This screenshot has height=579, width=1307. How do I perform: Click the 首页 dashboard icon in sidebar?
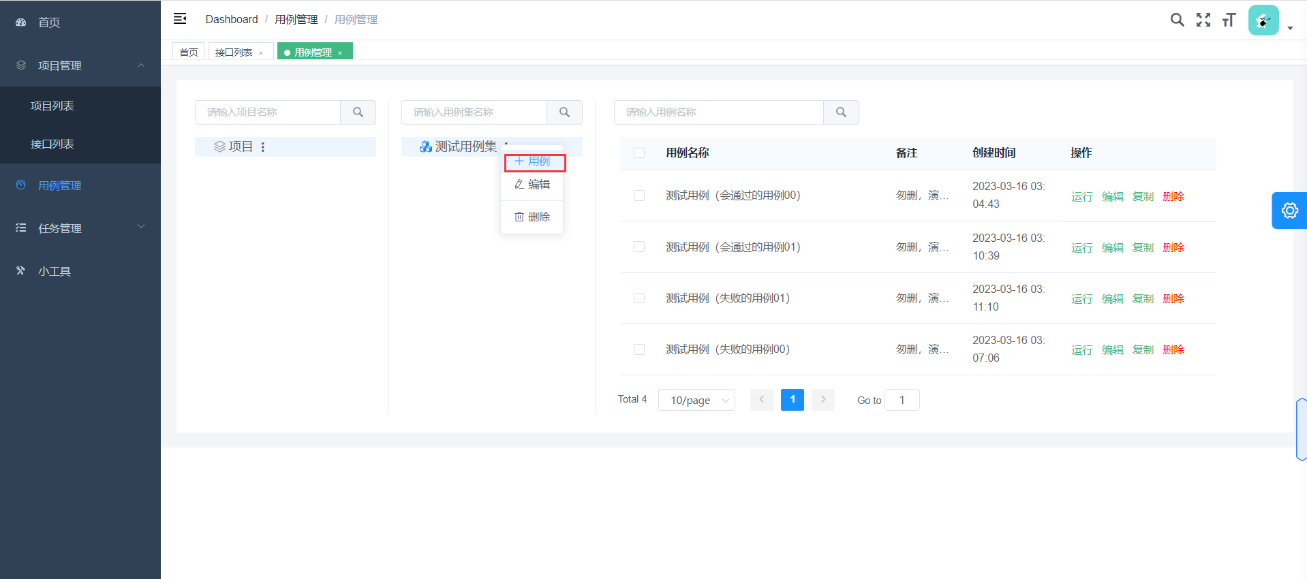click(21, 22)
